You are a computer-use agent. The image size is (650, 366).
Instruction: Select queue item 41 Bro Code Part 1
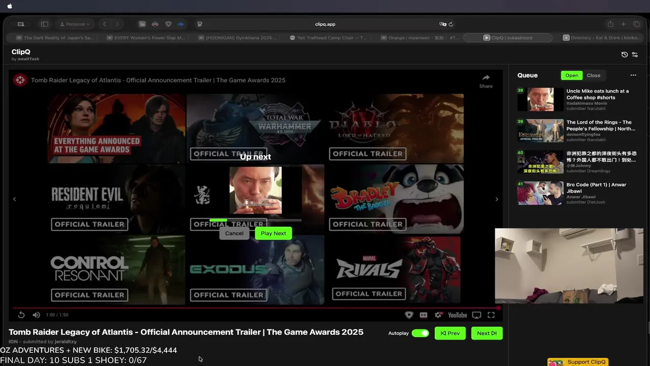coord(577,193)
